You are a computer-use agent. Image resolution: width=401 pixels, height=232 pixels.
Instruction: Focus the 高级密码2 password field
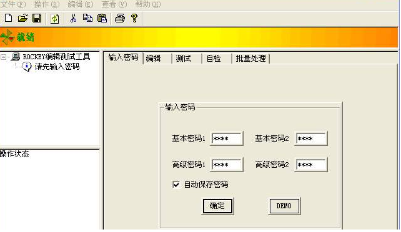pyautogui.click(x=311, y=165)
